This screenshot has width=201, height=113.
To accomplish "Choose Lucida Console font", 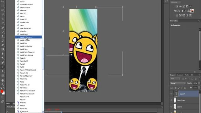I will click(x=28, y=40).
